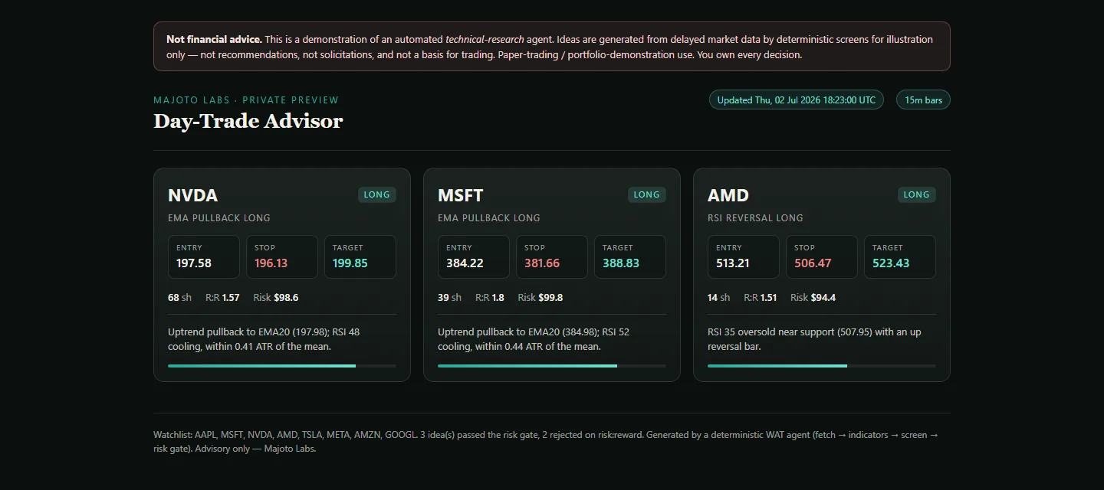Select the MSFT ticker heading
This screenshot has width=1104, height=490.
(x=460, y=195)
